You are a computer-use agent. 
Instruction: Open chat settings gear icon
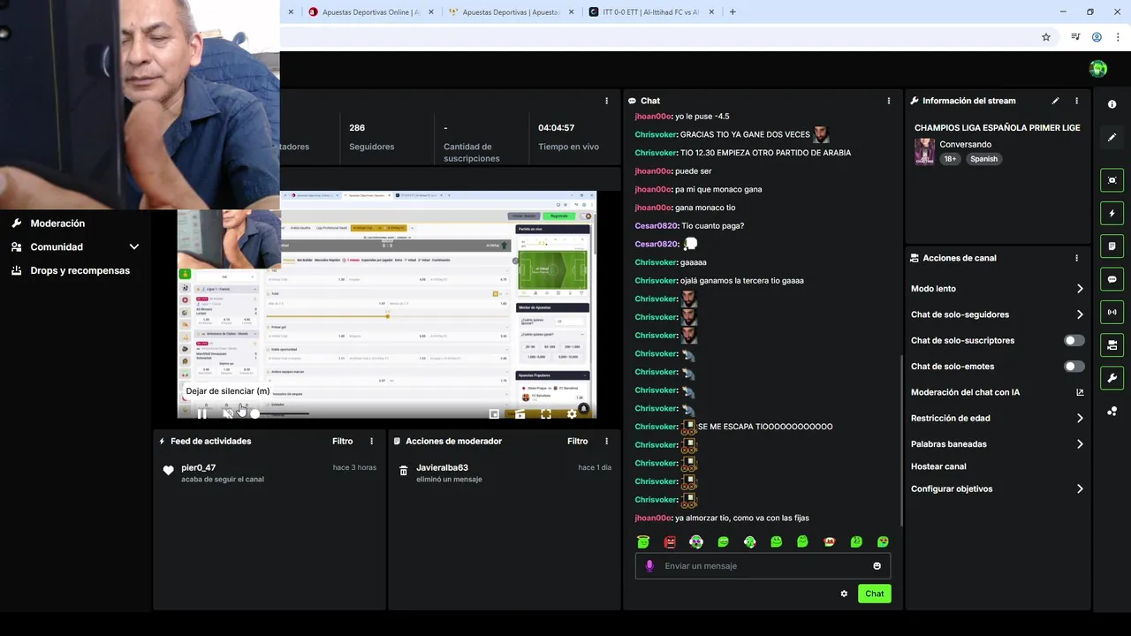(x=844, y=594)
